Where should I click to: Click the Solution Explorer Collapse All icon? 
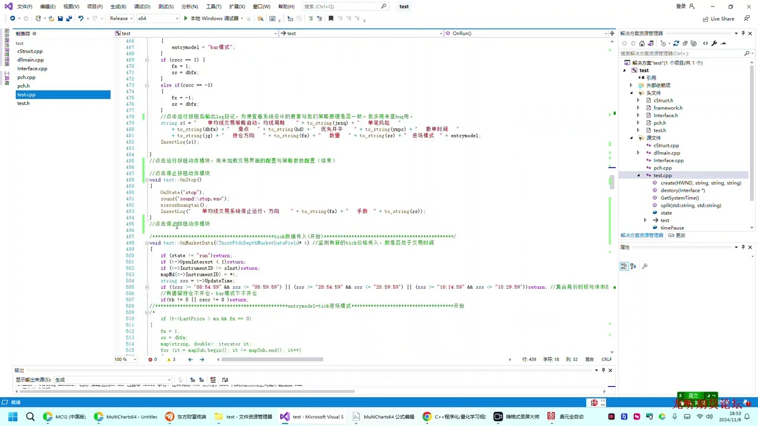coord(685,43)
